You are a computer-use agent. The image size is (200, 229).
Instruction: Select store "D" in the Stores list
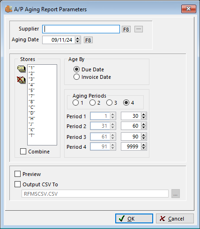[32, 113]
